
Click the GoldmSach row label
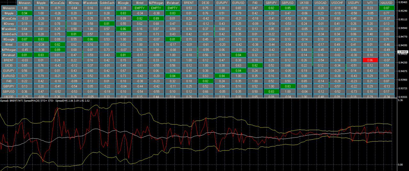(x=9, y=34)
